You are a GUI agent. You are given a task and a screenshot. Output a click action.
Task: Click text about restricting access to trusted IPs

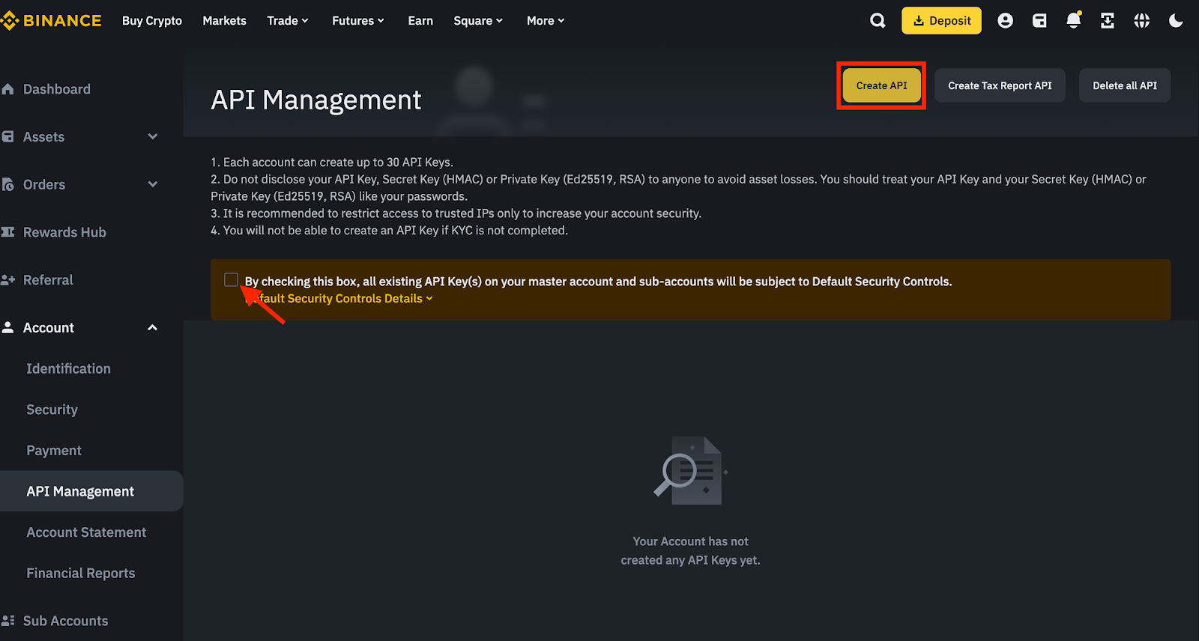[x=456, y=213]
